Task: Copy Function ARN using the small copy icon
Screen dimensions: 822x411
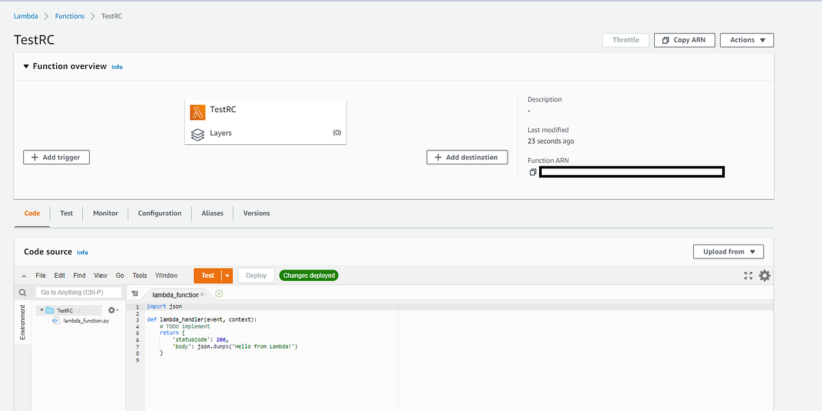Action: coord(532,172)
